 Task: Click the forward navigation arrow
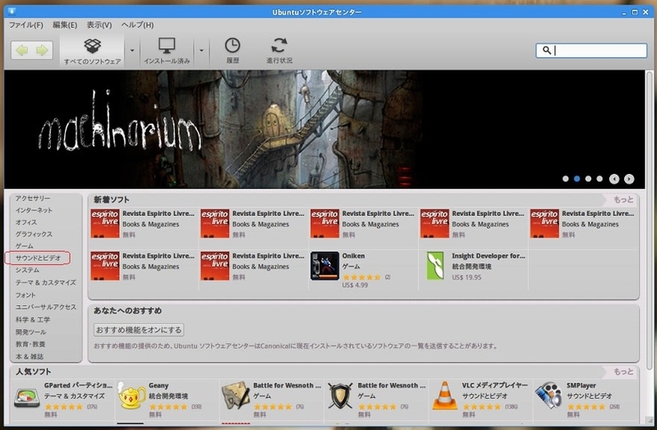point(42,51)
